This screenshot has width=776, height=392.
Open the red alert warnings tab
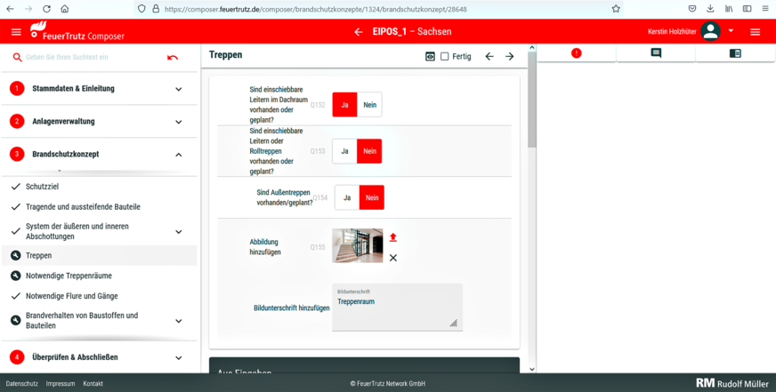tap(576, 53)
